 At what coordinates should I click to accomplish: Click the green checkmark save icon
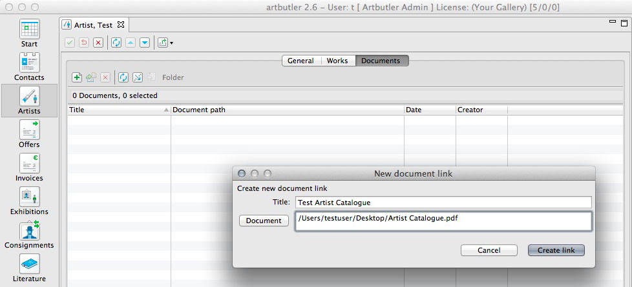coord(70,43)
